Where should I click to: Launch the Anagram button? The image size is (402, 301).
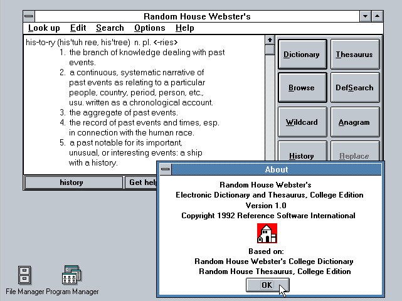click(x=355, y=122)
